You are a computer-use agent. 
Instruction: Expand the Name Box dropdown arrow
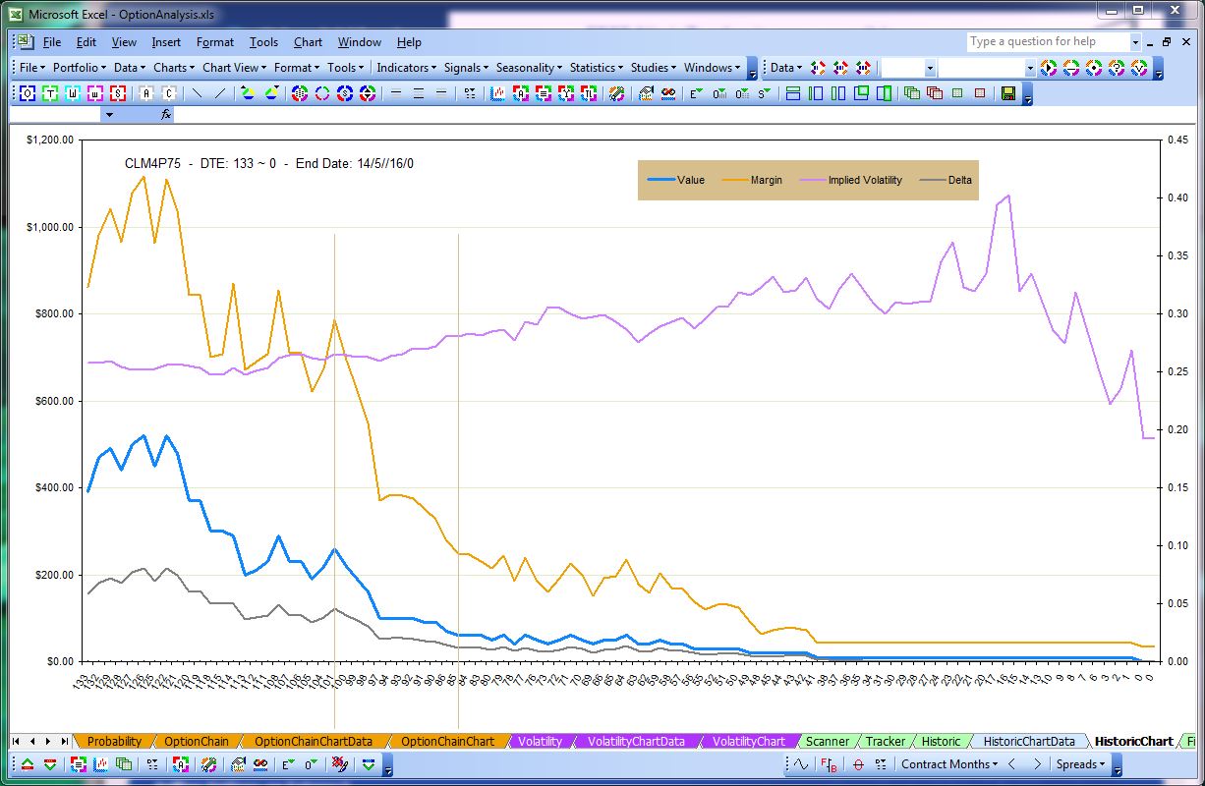pos(109,115)
